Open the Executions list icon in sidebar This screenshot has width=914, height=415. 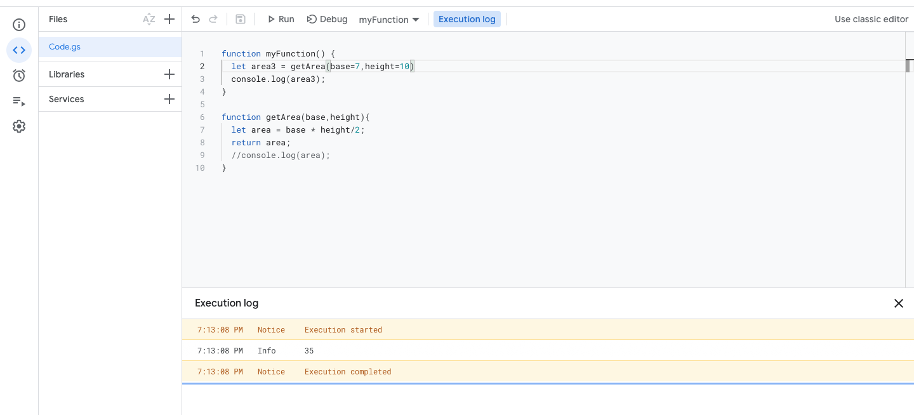click(19, 101)
